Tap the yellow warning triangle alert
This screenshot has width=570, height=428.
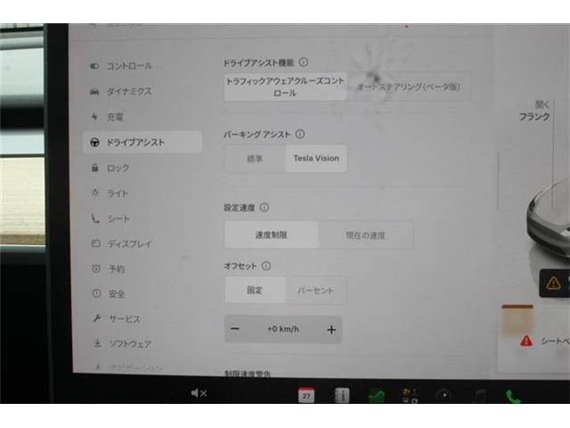[553, 283]
